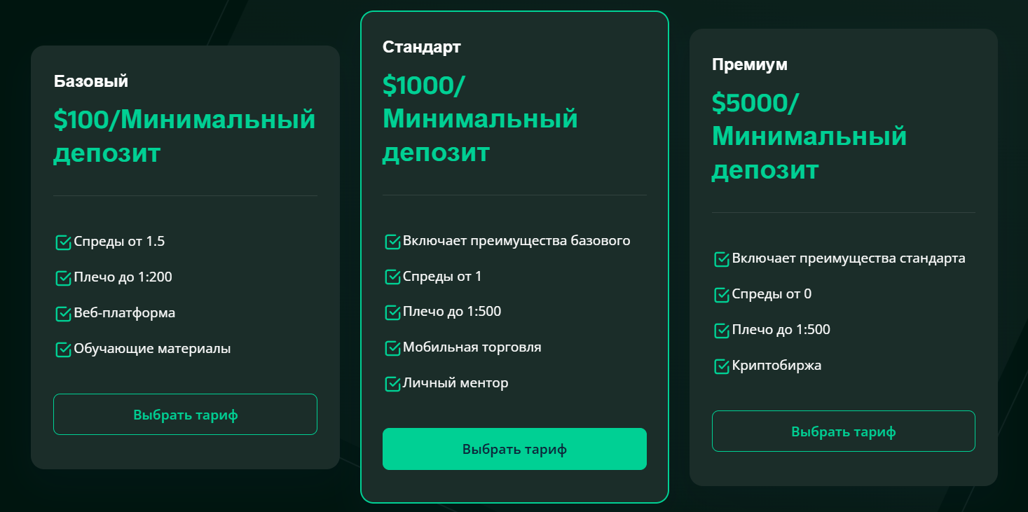Click the checkmark beside «Мобильная торговля»
This screenshot has height=512, width=1028.
point(392,347)
